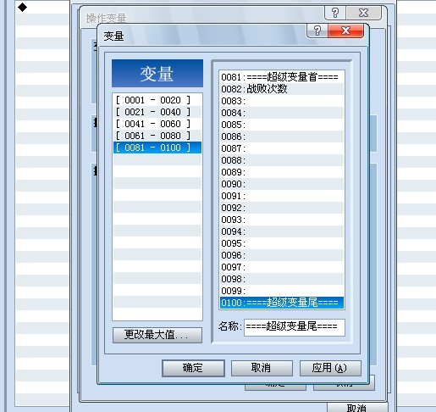Select empty variable 0084
The width and height of the screenshot is (436, 412).
[282, 113]
